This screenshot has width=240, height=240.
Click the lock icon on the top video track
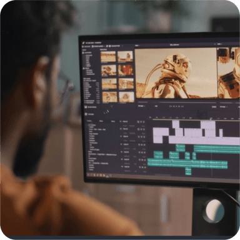(x=138, y=122)
